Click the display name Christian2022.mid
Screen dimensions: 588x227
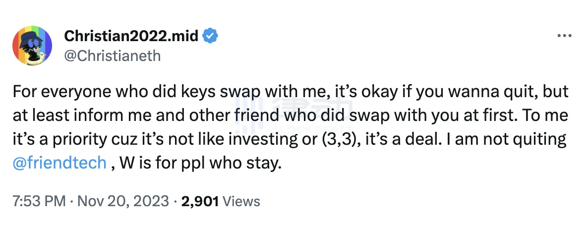click(x=131, y=36)
